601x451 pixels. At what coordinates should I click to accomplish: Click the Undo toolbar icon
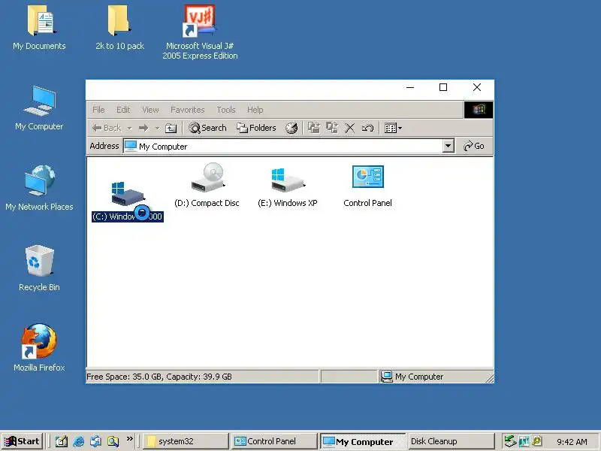tap(367, 128)
